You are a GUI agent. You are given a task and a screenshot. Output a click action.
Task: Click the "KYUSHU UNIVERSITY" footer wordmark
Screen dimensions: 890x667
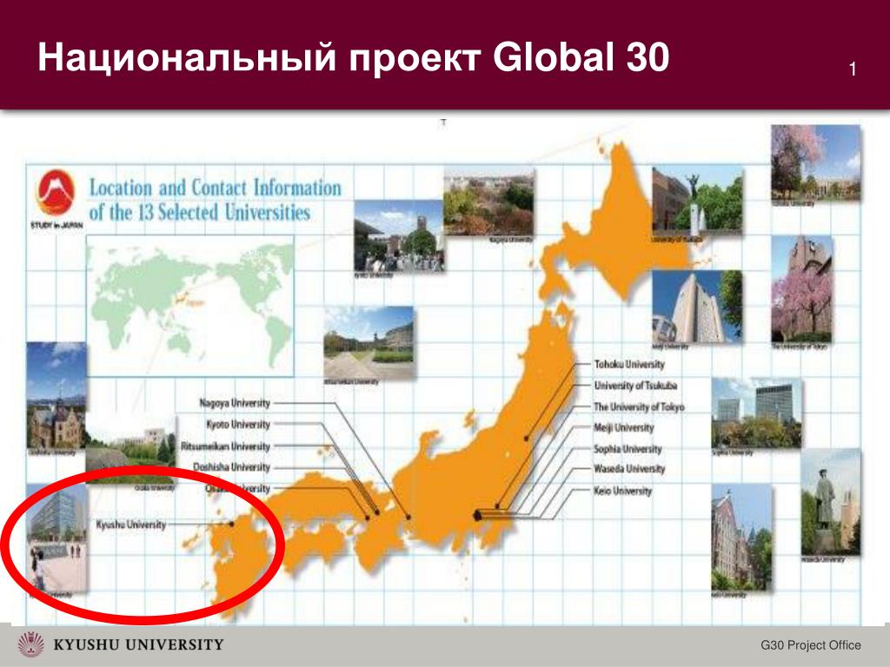pyautogui.click(x=138, y=645)
